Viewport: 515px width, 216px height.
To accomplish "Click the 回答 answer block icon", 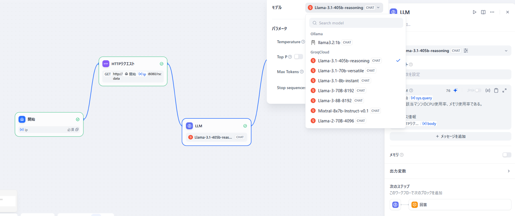I will point(415,205).
